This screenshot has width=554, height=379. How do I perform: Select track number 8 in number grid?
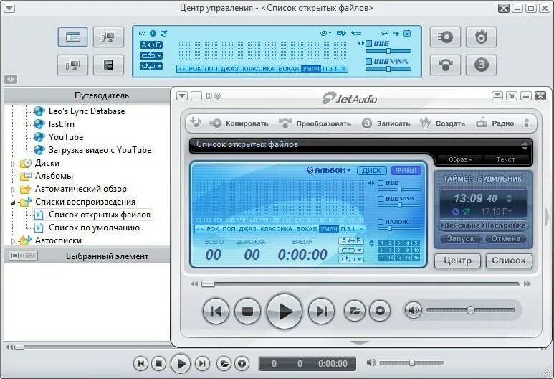pos(399,251)
